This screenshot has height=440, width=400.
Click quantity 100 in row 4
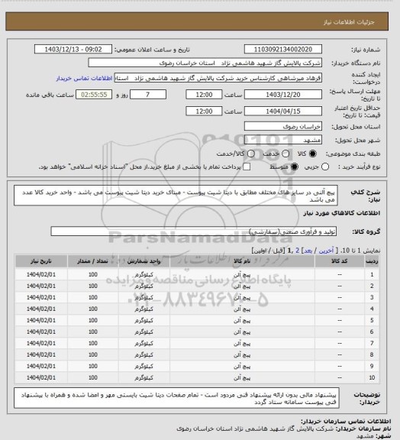(93, 309)
